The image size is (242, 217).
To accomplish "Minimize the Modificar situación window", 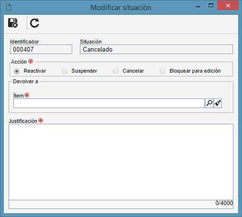I will click(198, 7).
